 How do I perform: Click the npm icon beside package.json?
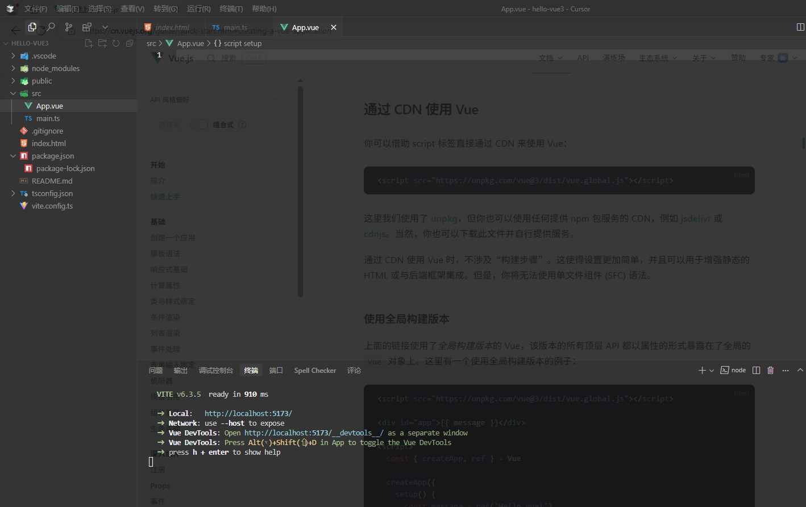[24, 156]
